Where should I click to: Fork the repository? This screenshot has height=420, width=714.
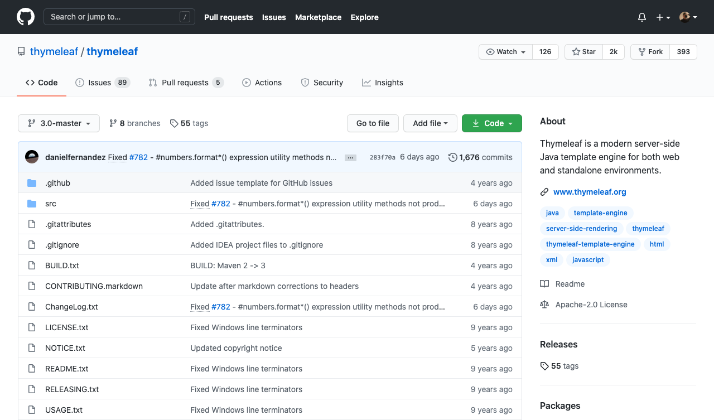pyautogui.click(x=650, y=52)
